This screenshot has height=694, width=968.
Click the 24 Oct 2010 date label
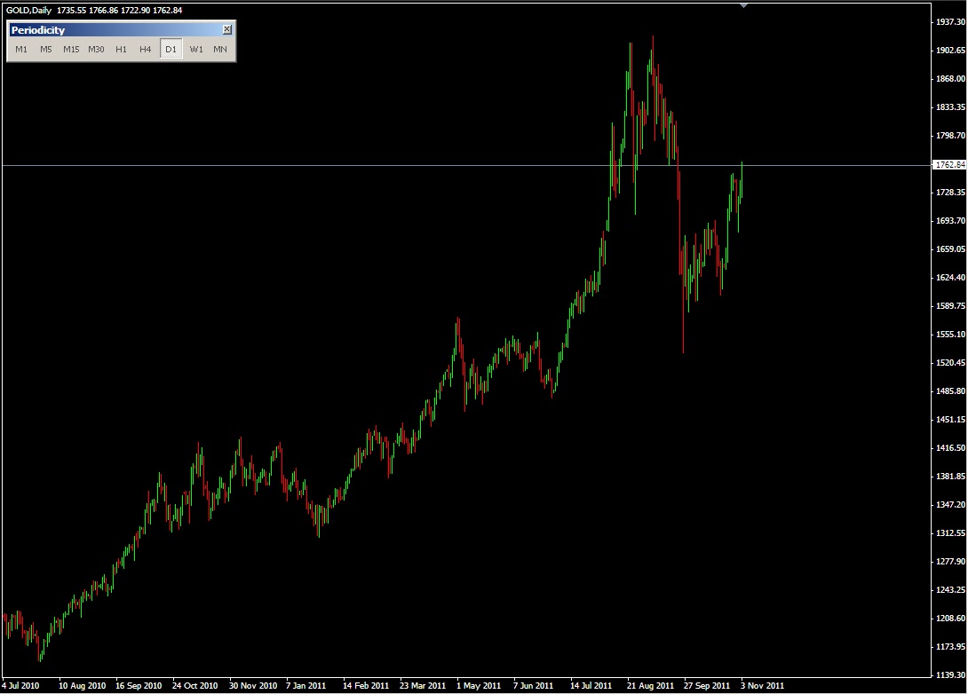[x=195, y=685]
